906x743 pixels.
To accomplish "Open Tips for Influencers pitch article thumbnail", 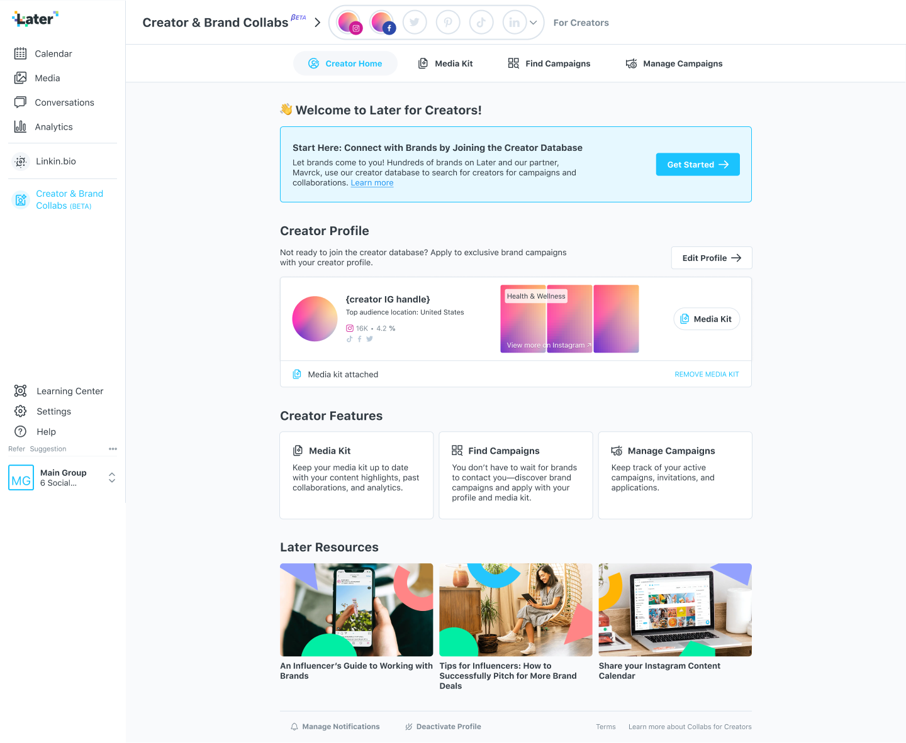I will click(516, 610).
